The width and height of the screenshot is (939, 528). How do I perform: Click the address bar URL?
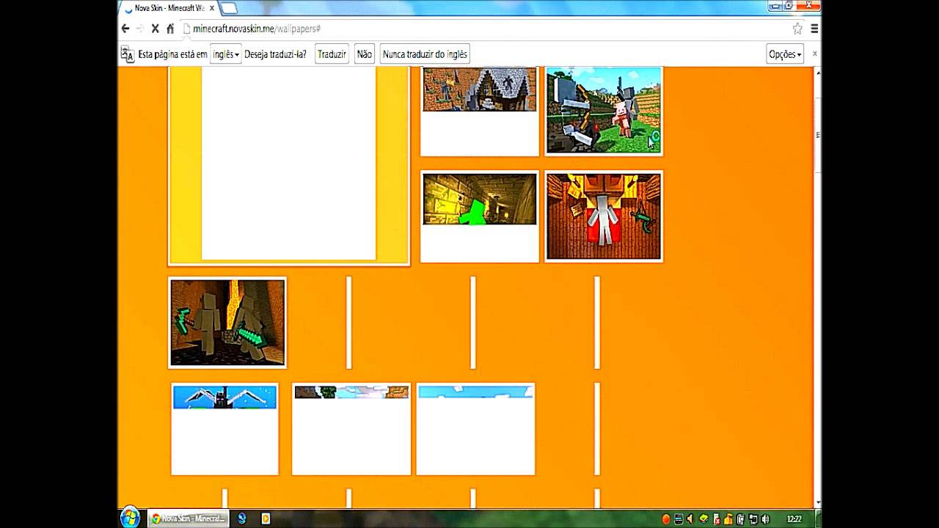tap(257, 29)
